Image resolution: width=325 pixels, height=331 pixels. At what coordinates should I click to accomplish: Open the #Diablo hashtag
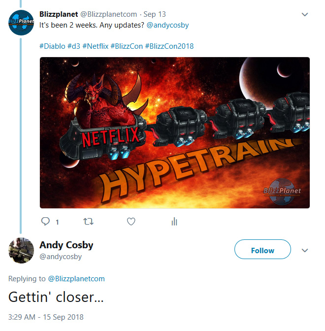pyautogui.click(x=52, y=46)
